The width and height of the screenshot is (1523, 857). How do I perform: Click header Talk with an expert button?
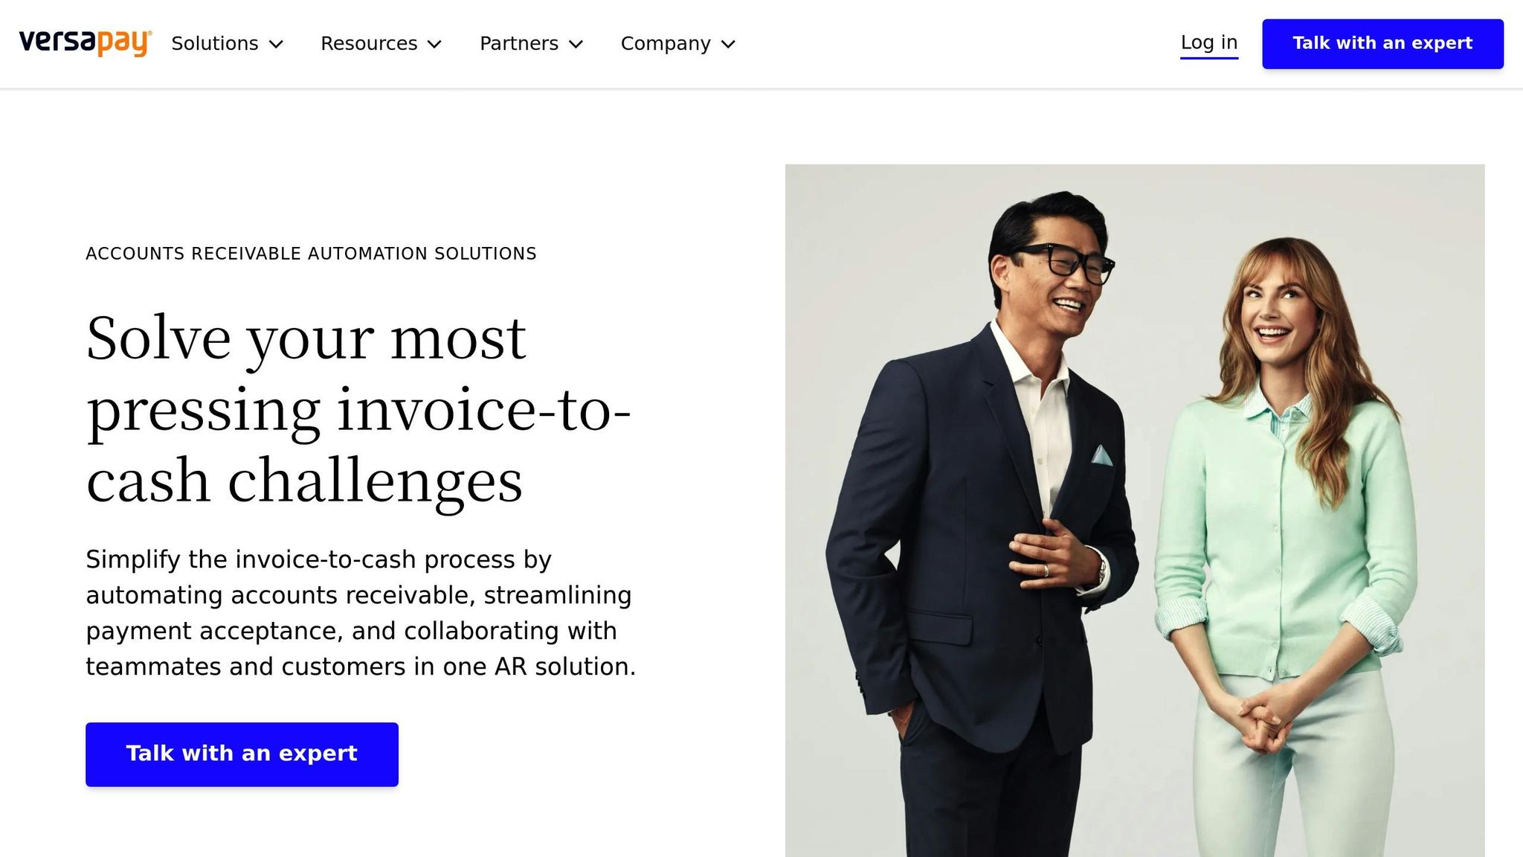(1382, 44)
